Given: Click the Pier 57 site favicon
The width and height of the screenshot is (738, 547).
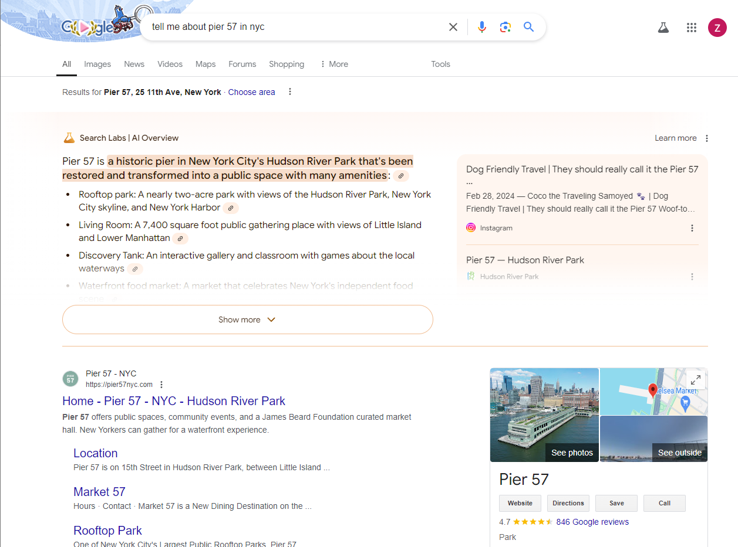Looking at the screenshot, I should pos(70,379).
